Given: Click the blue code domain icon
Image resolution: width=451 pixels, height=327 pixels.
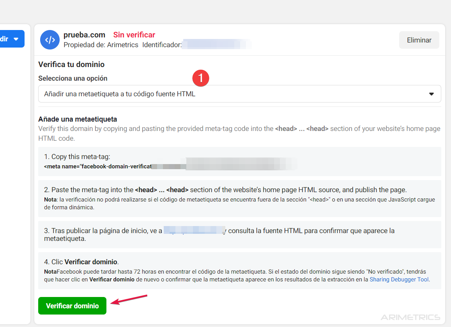Looking at the screenshot, I should [50, 40].
